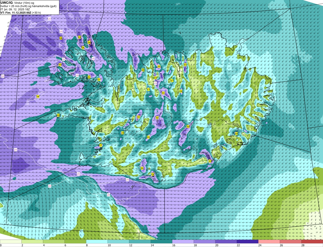Select the red color scale swatch above 28
Image resolution: width=323 pixels, height=247 pixels.
(312, 242)
